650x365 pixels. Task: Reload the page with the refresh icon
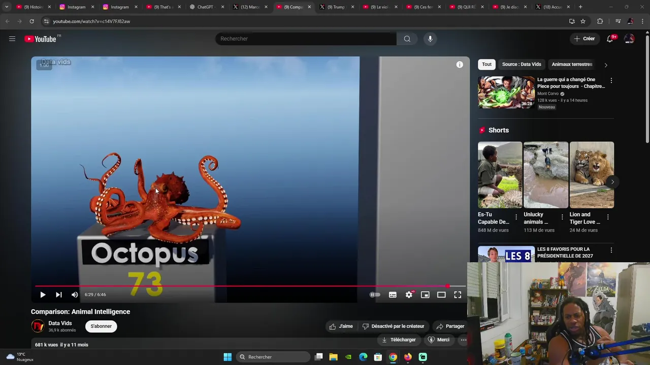tap(31, 21)
